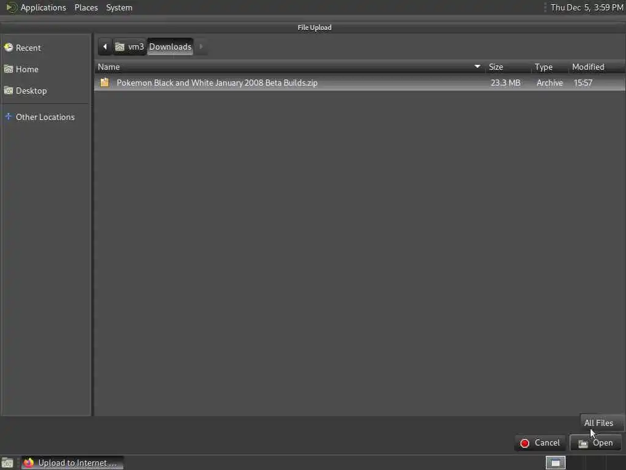Open the All Files filter dropdown

pos(602,423)
